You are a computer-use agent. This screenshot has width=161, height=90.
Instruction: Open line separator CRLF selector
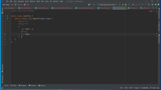(126, 88)
